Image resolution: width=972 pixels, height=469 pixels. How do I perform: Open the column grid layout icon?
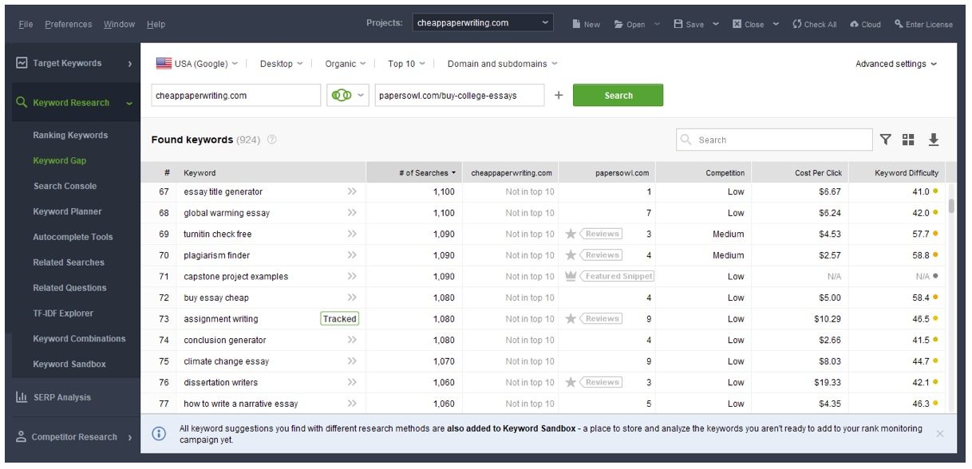coord(908,140)
